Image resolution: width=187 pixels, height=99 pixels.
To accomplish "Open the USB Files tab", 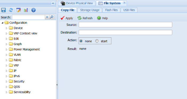I will [x=129, y=10].
